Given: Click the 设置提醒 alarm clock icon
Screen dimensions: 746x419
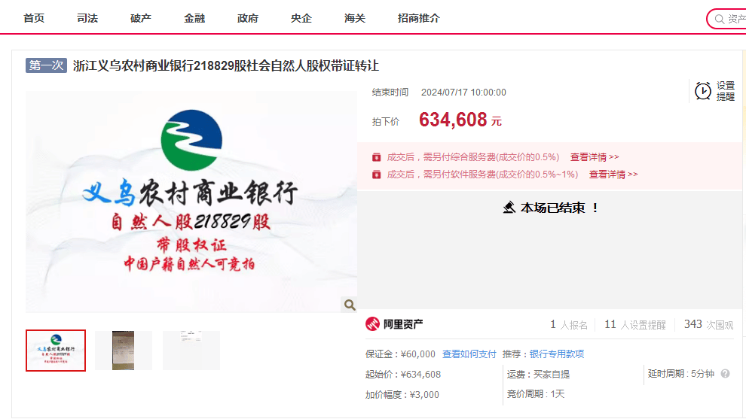Looking at the screenshot, I should (703, 91).
